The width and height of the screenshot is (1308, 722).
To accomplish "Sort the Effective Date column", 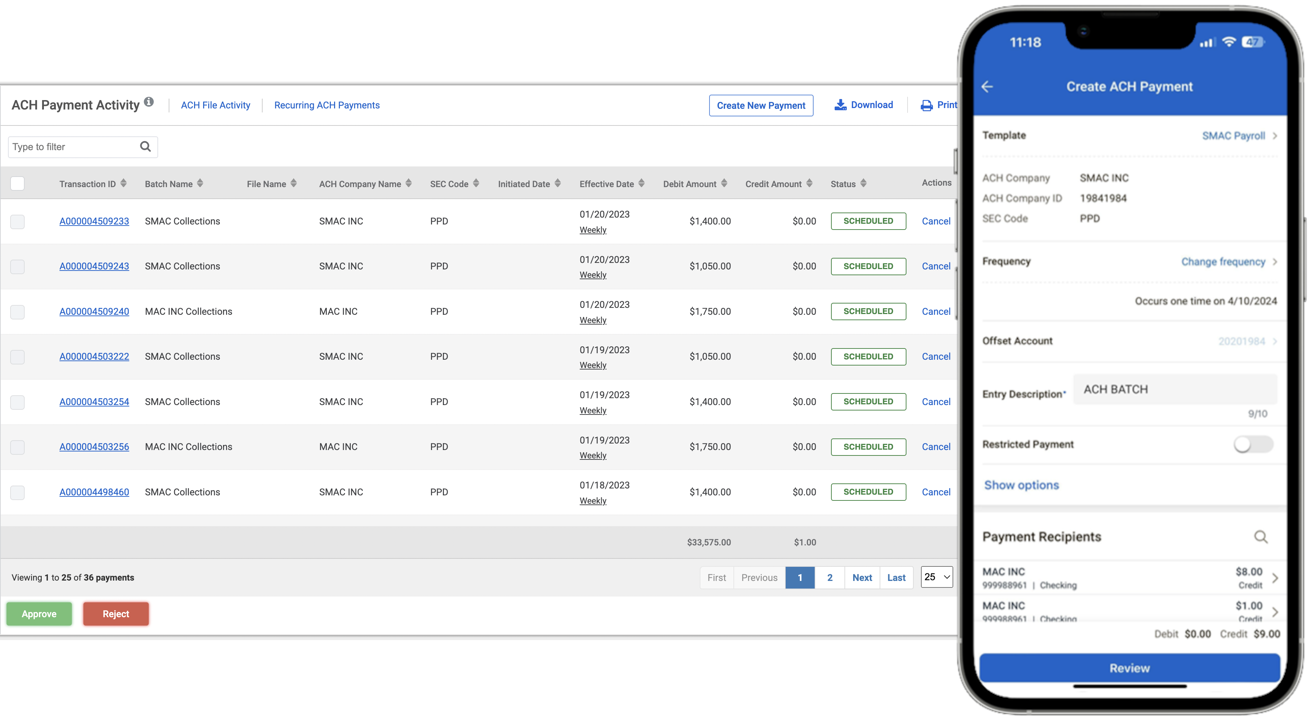I will tap(641, 183).
